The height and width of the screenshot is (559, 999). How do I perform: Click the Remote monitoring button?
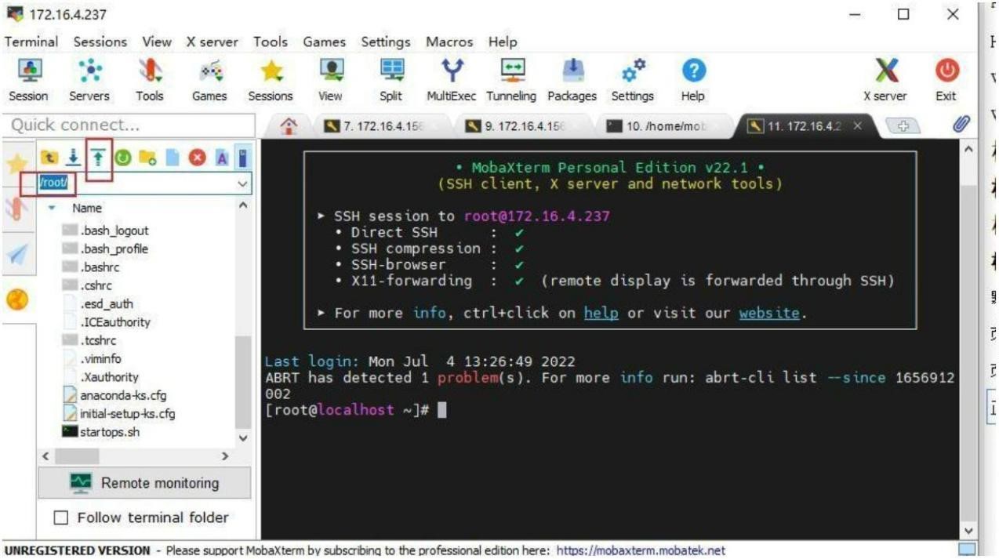click(144, 483)
